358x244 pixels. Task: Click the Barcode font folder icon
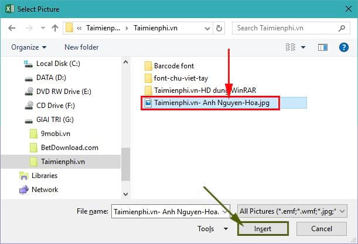(x=148, y=66)
